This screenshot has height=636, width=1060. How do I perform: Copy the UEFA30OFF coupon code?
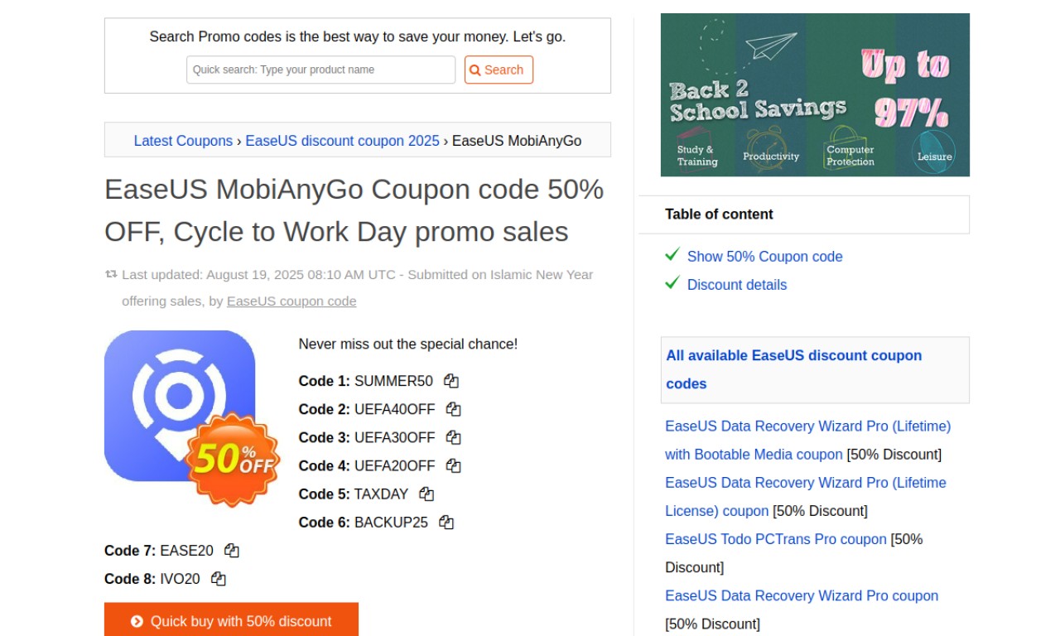(x=453, y=437)
